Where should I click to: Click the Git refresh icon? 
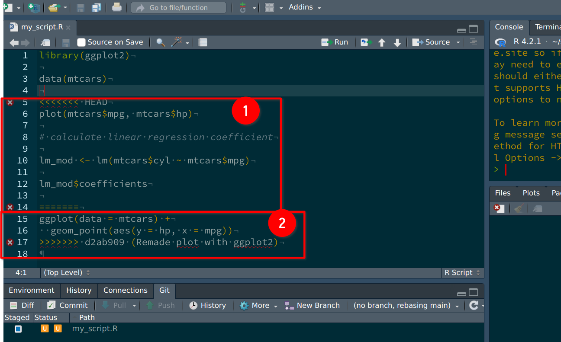pyautogui.click(x=474, y=305)
